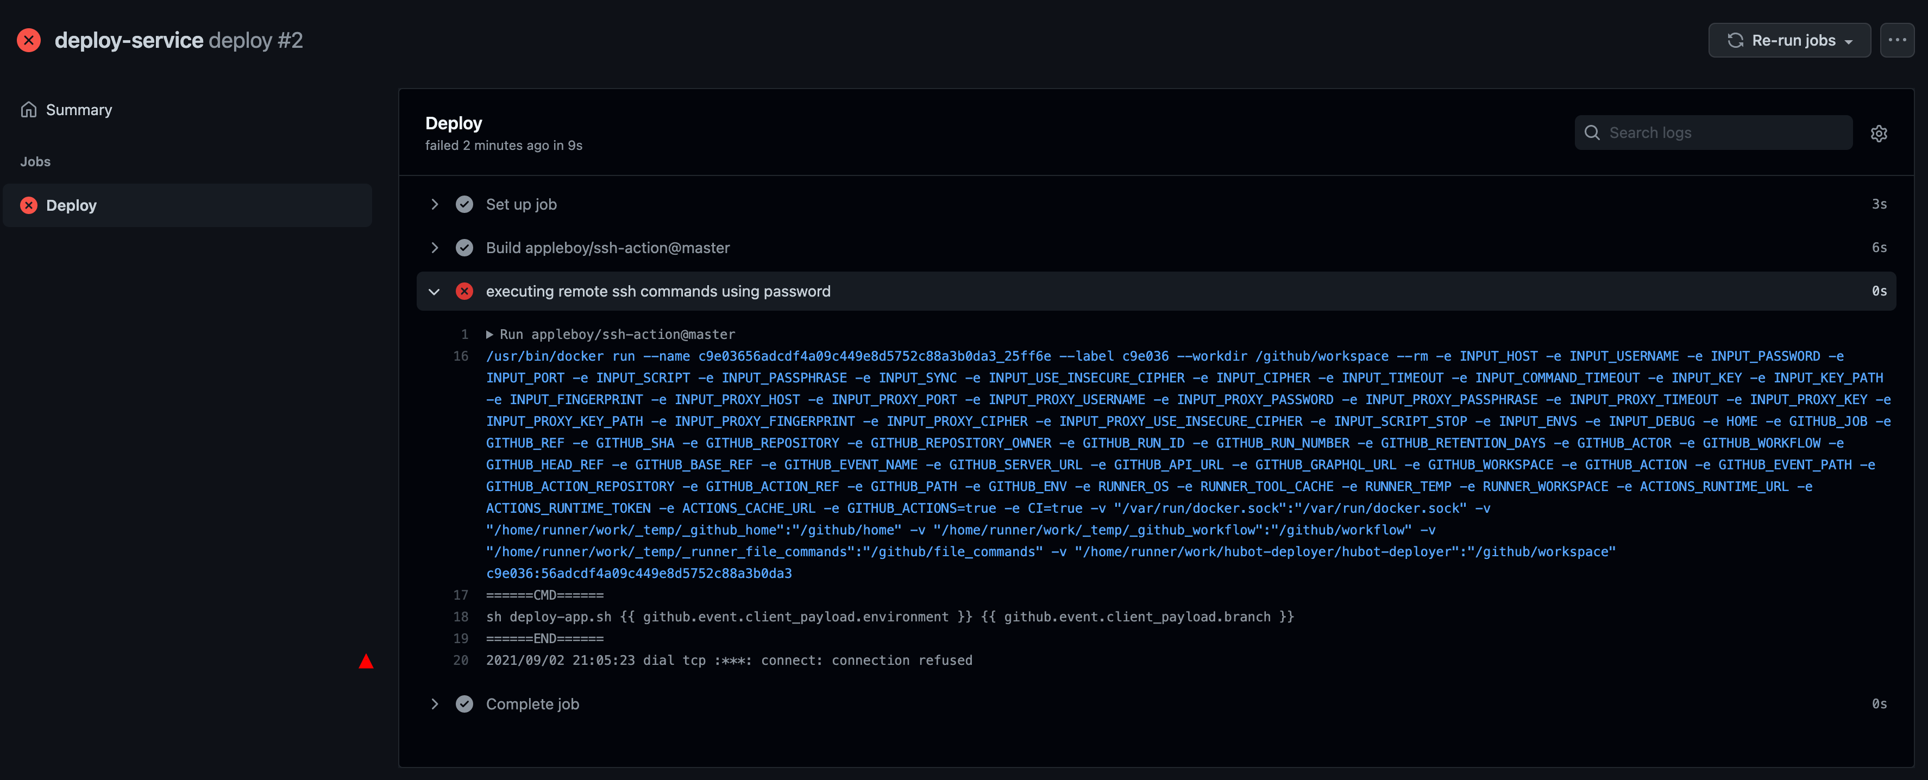Screen dimensions: 1928x780
Task: Expand the Build appleboy/ssh-action@master step
Action: (x=434, y=247)
